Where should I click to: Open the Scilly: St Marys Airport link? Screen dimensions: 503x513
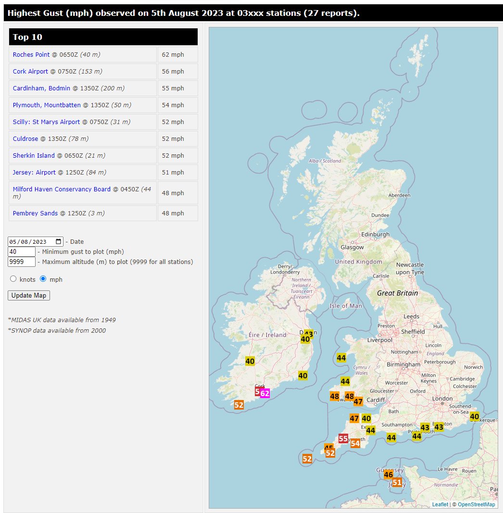(x=46, y=122)
